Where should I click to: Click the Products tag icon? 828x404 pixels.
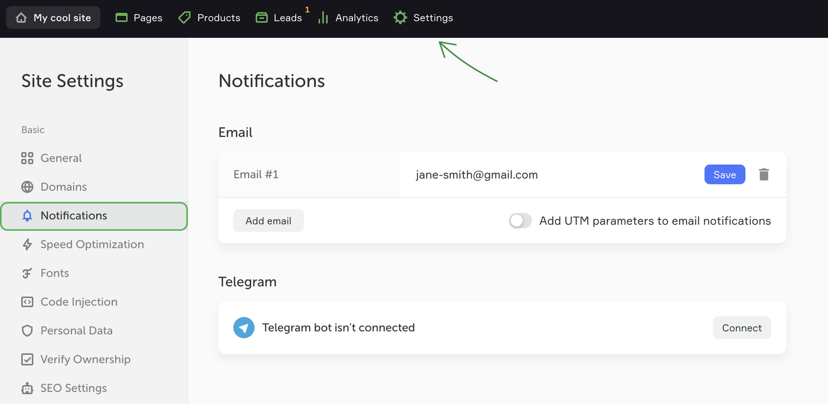pos(185,18)
